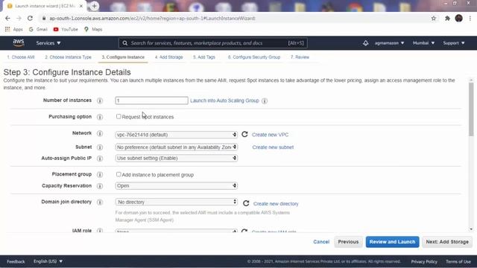The width and height of the screenshot is (477, 268).
Task: Open the Gmail bookmark
Action: click(38, 30)
